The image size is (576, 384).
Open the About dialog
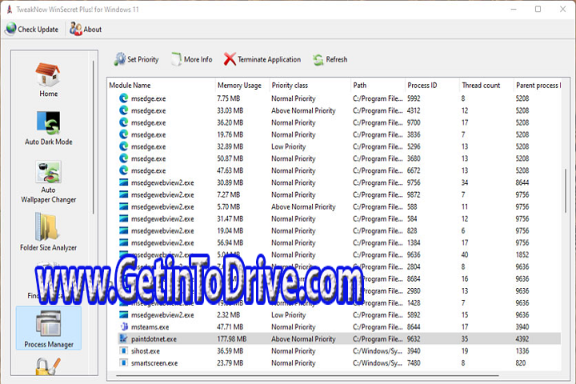pos(86,29)
